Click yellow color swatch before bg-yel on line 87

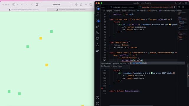pyautogui.click(x=170, y=24)
